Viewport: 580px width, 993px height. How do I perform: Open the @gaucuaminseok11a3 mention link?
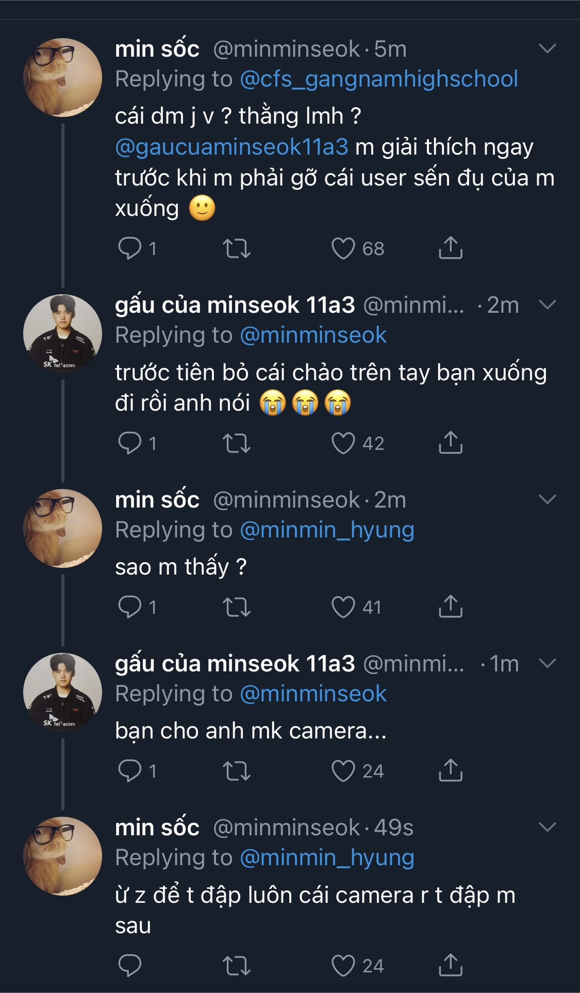point(231,147)
